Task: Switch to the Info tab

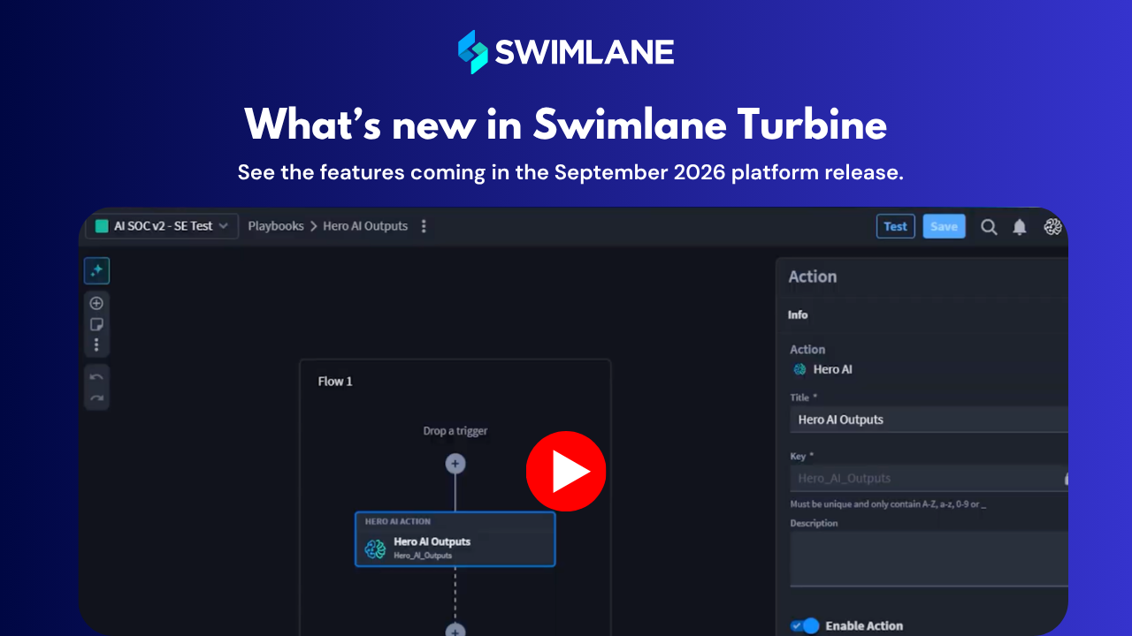Action: (798, 314)
